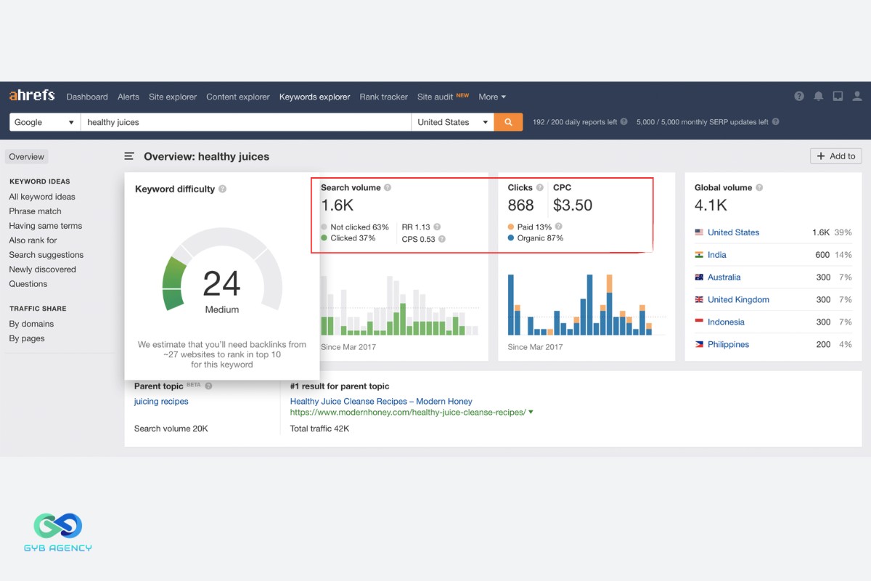Open the notifications bell icon
This screenshot has height=581, width=871.
[819, 97]
